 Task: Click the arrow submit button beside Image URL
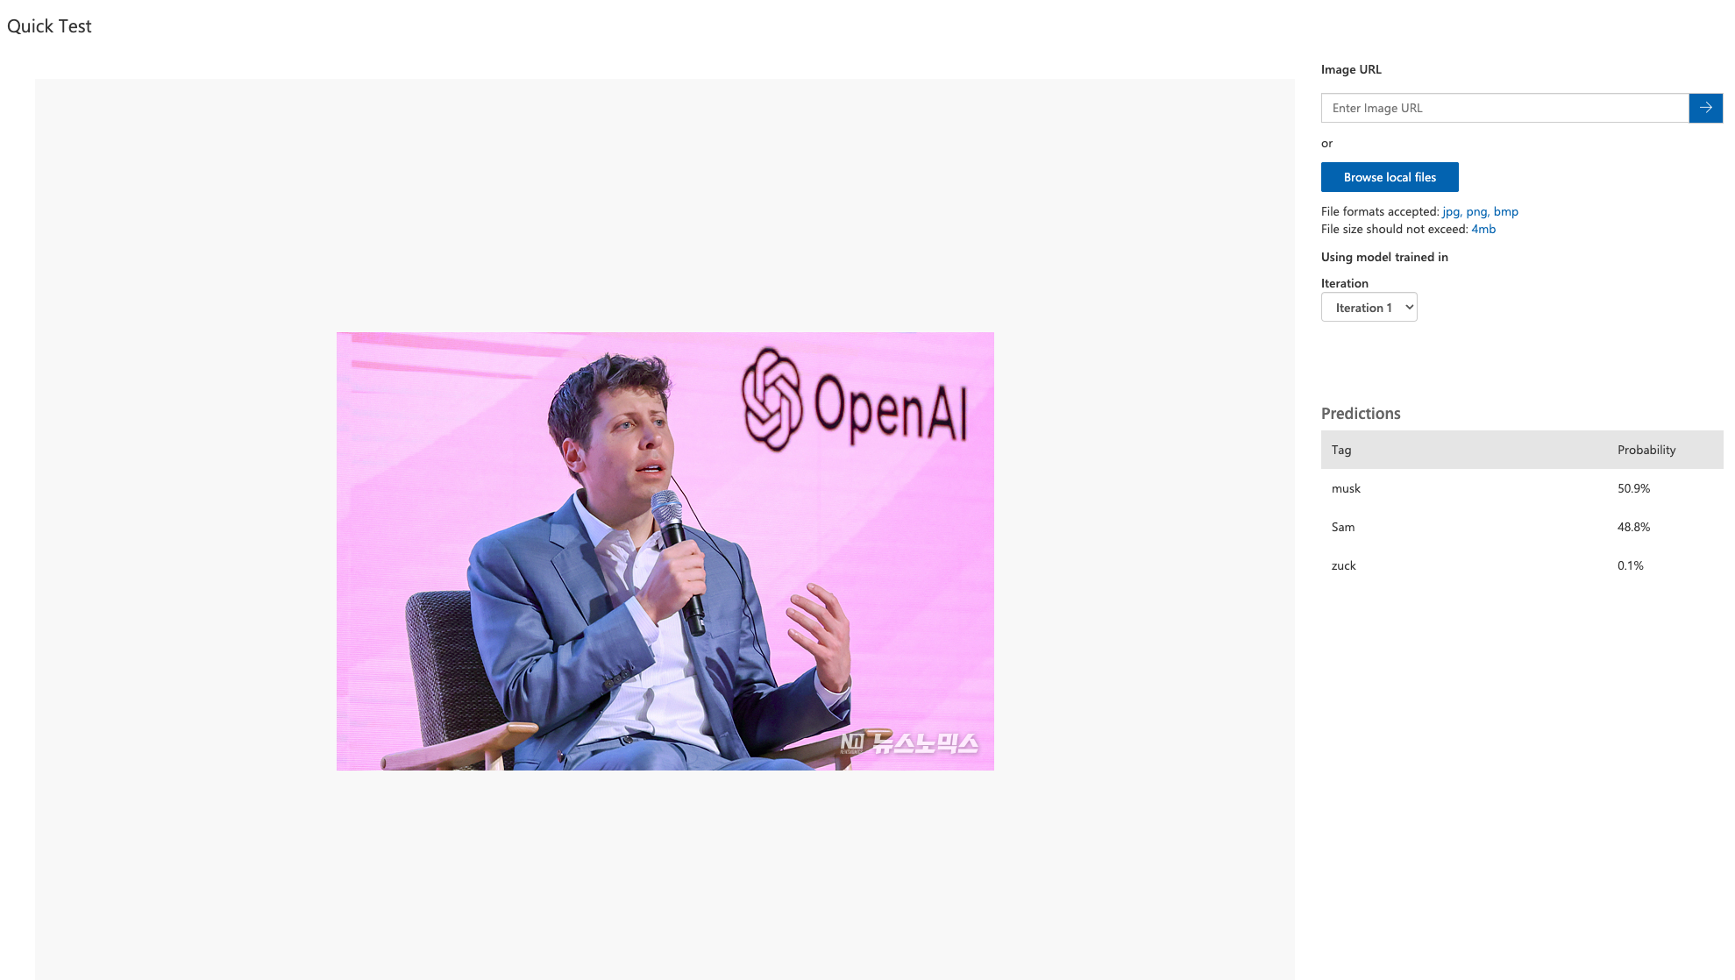[1705, 108]
